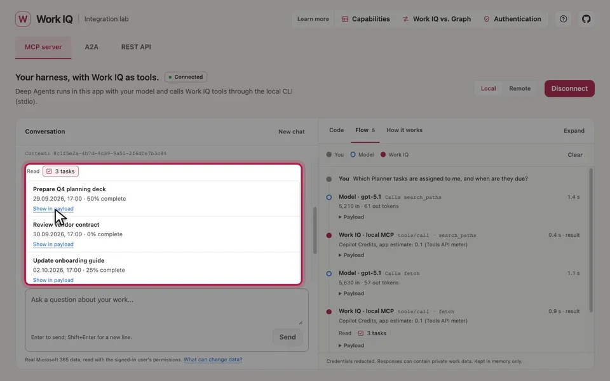
Task: Click the "Update onboarding guide" task title
Action: pos(69,260)
